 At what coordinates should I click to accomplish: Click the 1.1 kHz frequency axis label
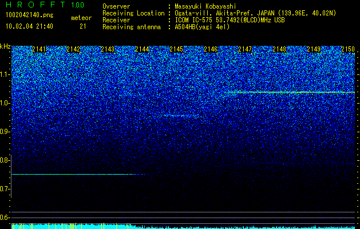(x=5, y=74)
